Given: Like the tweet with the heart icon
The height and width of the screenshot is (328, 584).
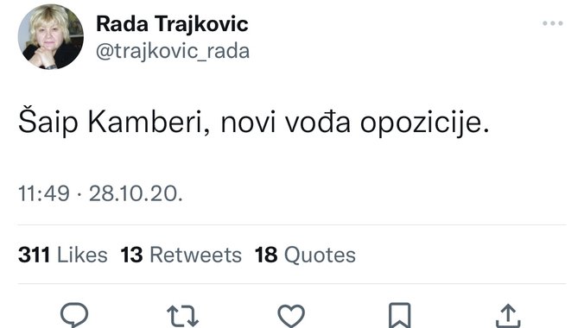Looking at the screenshot, I should tap(291, 316).
